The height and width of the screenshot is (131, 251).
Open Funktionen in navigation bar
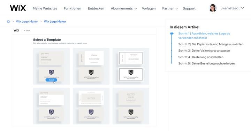tap(73, 8)
